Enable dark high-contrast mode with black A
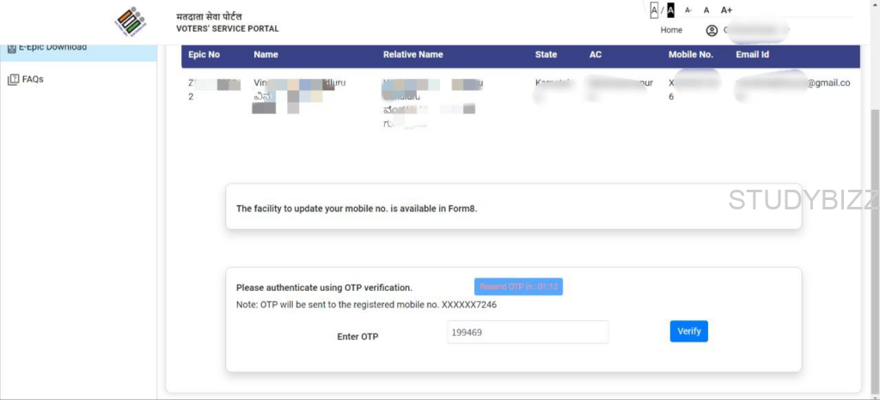 coord(670,10)
